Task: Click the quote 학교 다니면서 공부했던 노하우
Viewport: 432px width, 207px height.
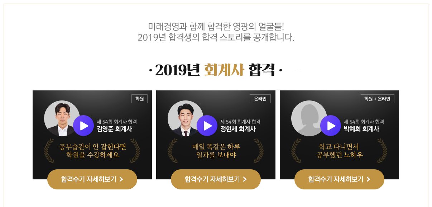Action: pyautogui.click(x=339, y=151)
